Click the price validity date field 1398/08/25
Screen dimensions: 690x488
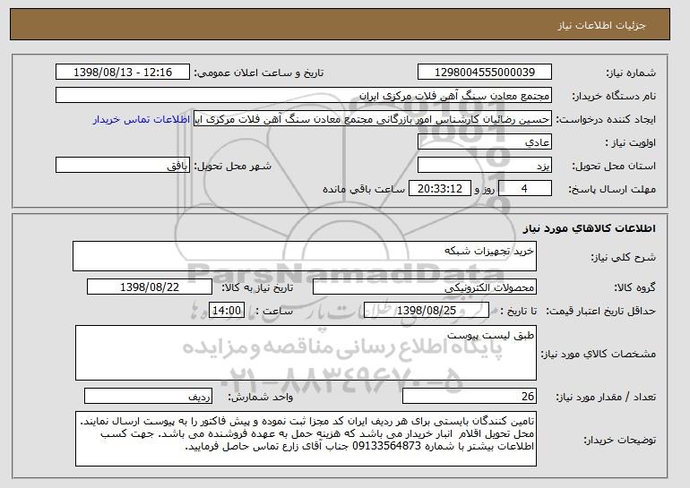point(427,311)
